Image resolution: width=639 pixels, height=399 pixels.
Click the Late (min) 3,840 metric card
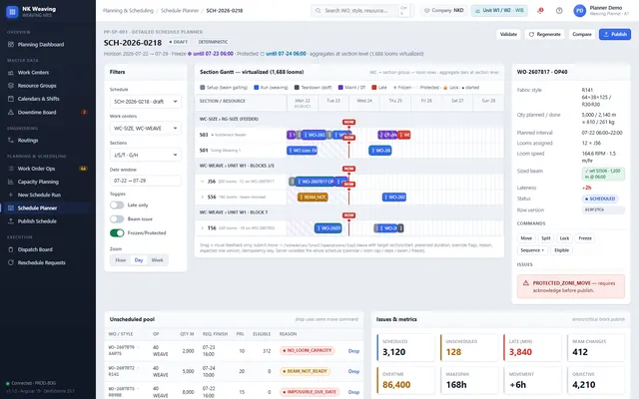(532, 348)
